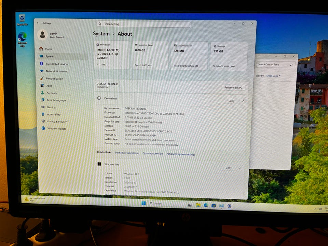The image size is (328, 246).
Task: Copy the Windows info details
Action: 229,168
